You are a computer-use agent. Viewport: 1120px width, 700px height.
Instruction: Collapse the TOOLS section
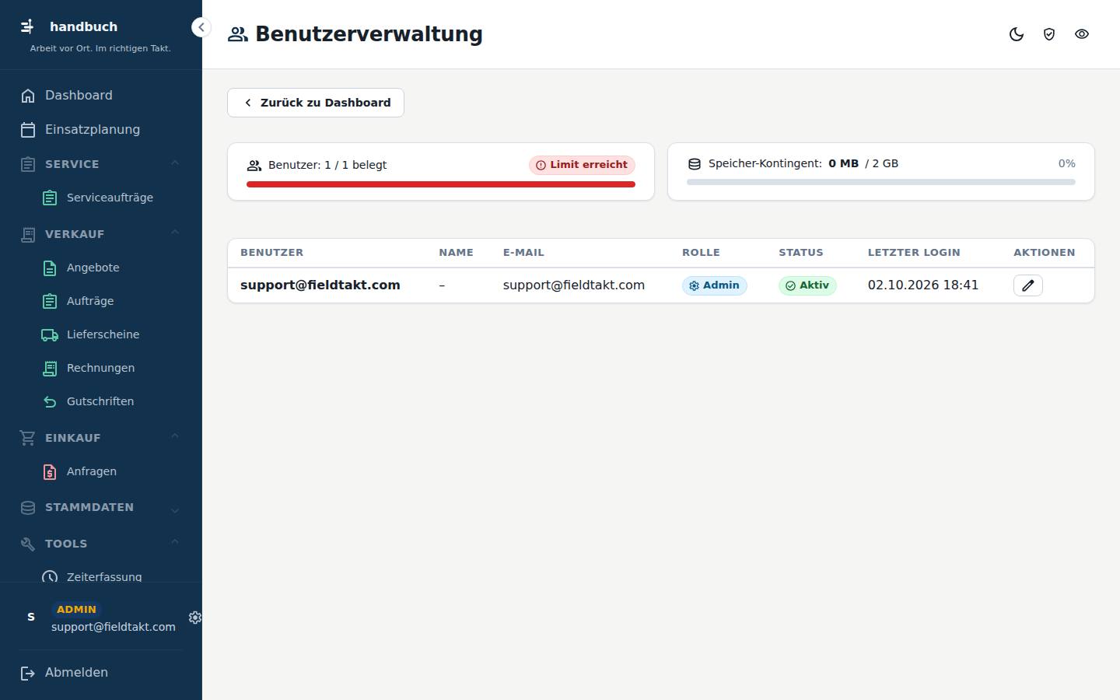tap(101, 544)
